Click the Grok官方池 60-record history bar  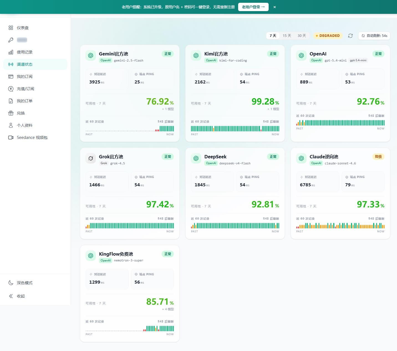click(130, 226)
